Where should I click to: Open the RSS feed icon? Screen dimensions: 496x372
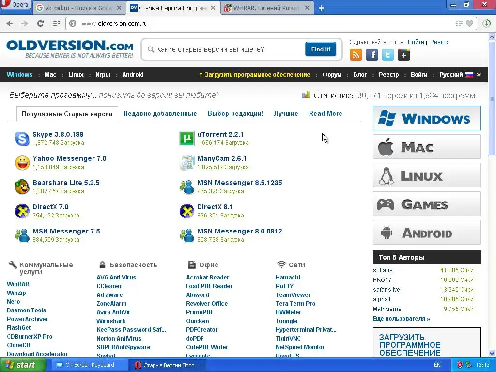coord(356,55)
